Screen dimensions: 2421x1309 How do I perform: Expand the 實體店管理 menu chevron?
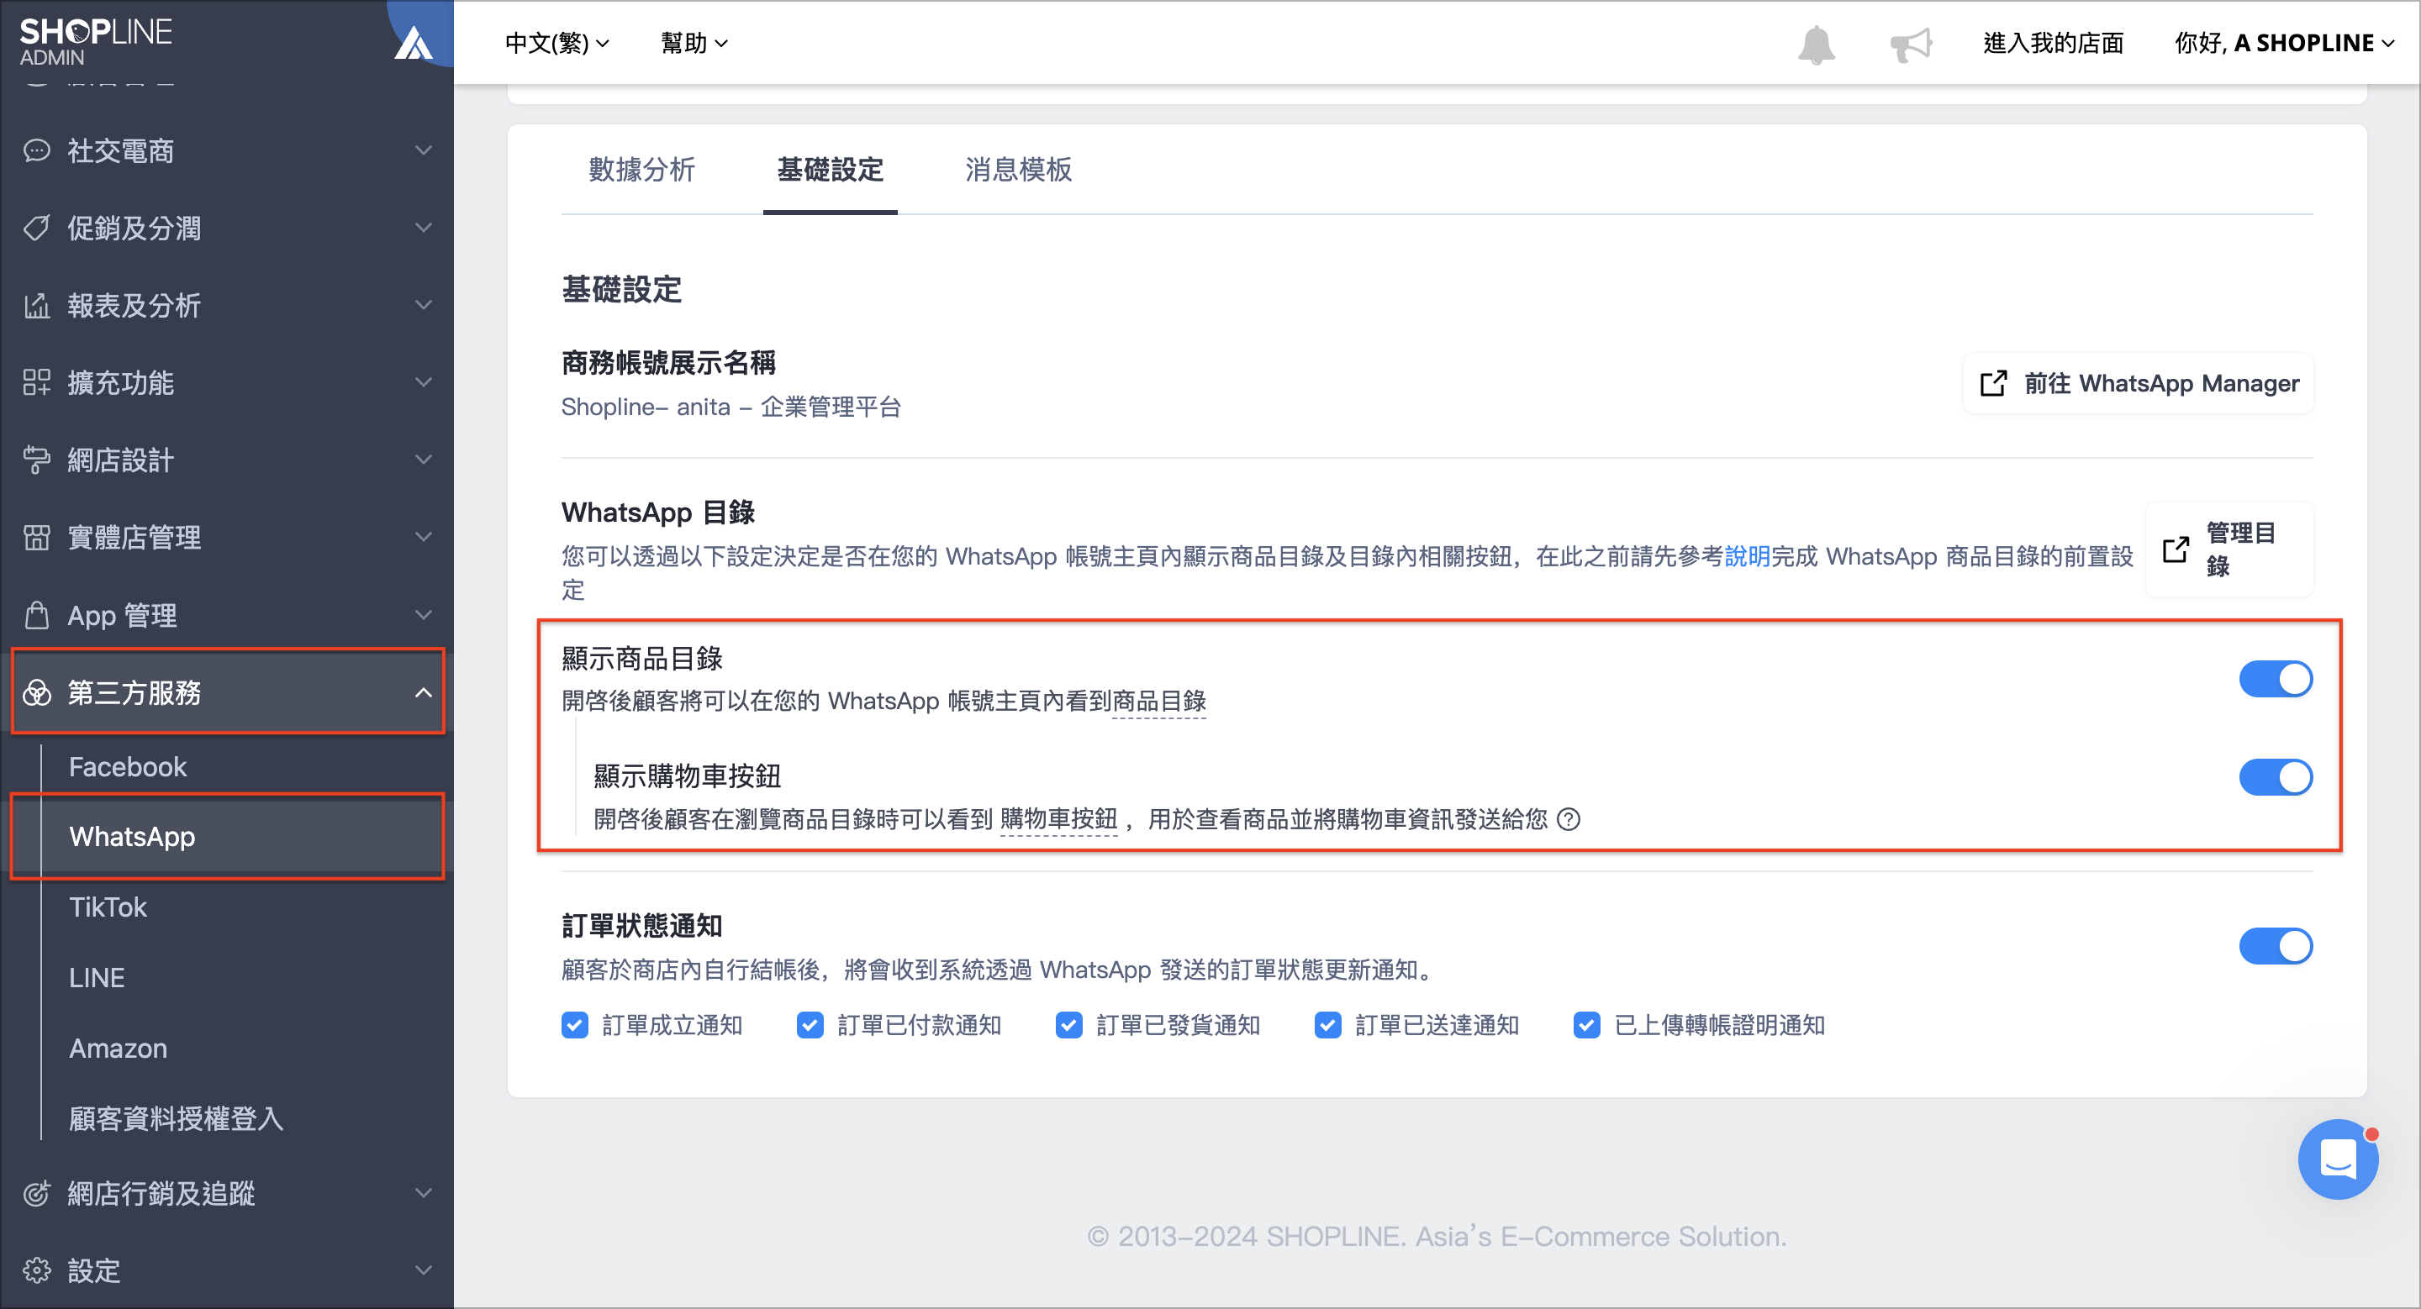(424, 537)
